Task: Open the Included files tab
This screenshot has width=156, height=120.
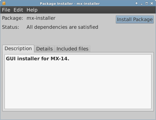Action: (72, 49)
